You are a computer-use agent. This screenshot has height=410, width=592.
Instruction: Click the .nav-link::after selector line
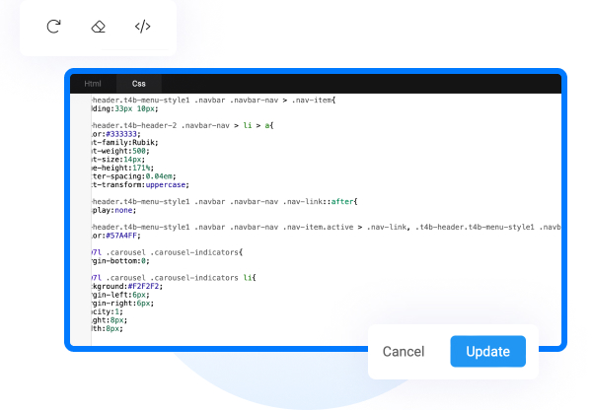pos(225,202)
